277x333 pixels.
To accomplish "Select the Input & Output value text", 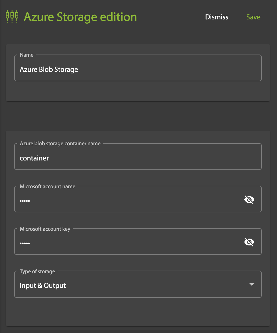I will coord(43,286).
